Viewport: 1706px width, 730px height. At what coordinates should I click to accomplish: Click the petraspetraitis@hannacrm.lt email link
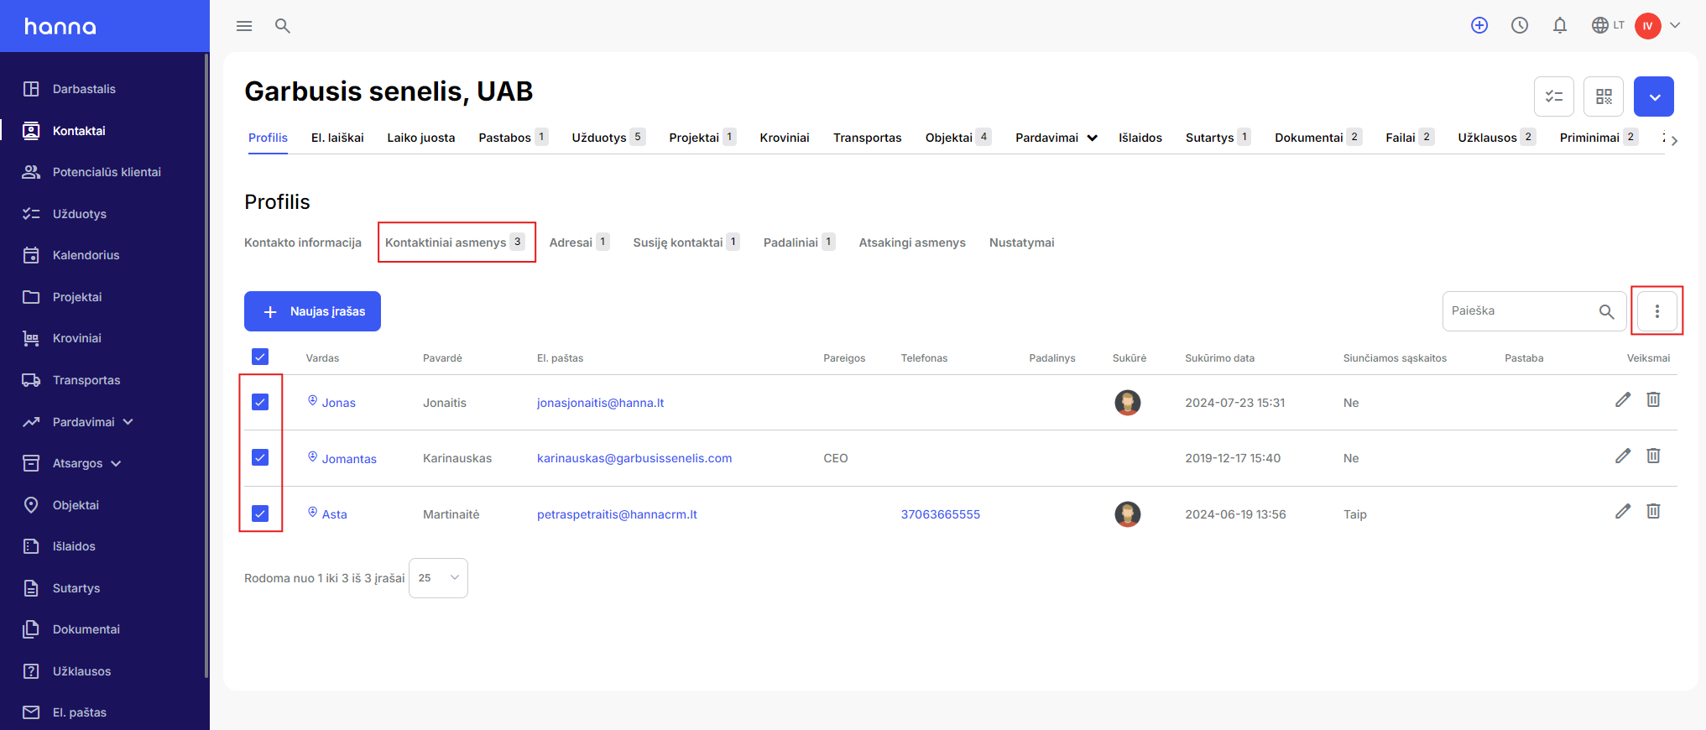[x=617, y=514]
